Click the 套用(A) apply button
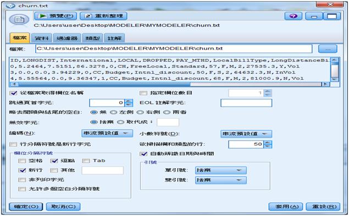349x216 pixels. pos(286,207)
